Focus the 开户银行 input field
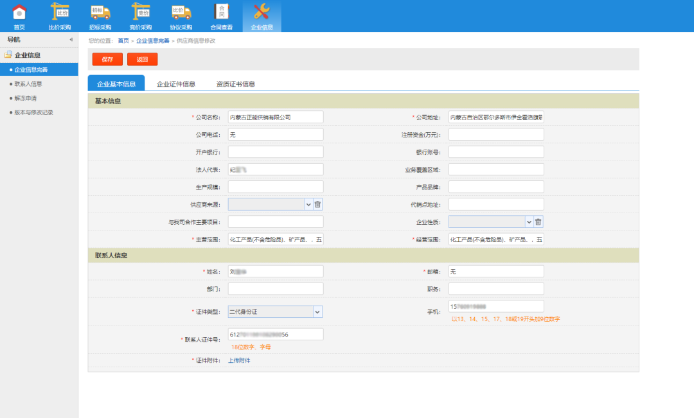This screenshot has height=418, width=694. 275,152
